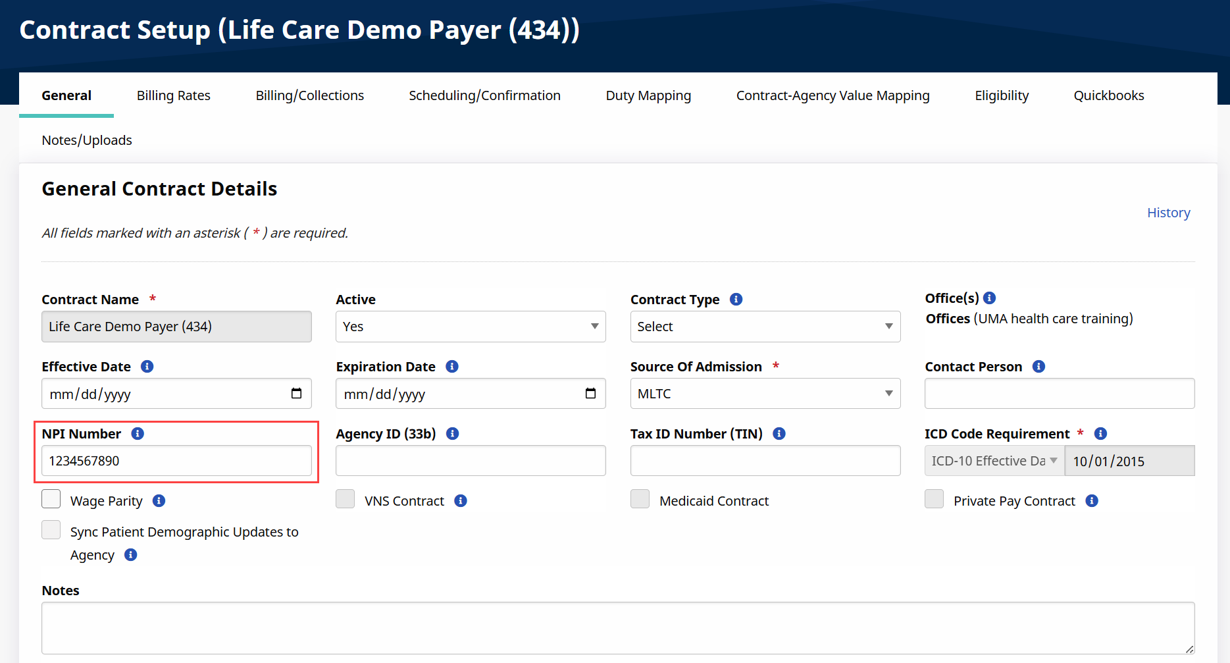Image resolution: width=1230 pixels, height=663 pixels.
Task: Go to the Notes/Uploads tab
Action: pos(87,140)
